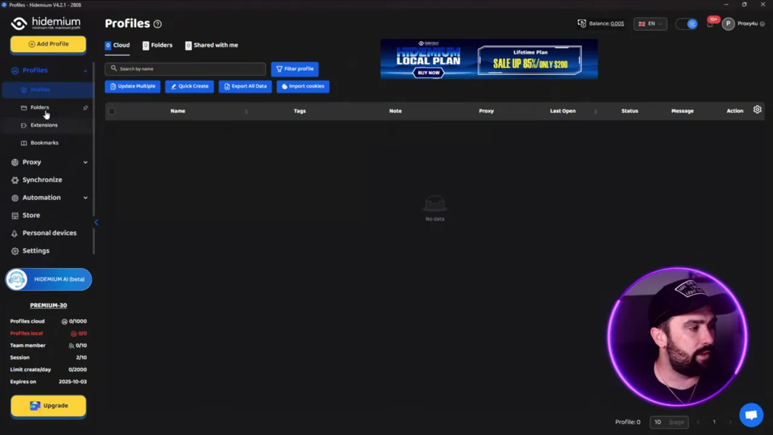Viewport: 773px width, 435px height.
Task: Switch to the Folders tab
Action: coord(158,45)
